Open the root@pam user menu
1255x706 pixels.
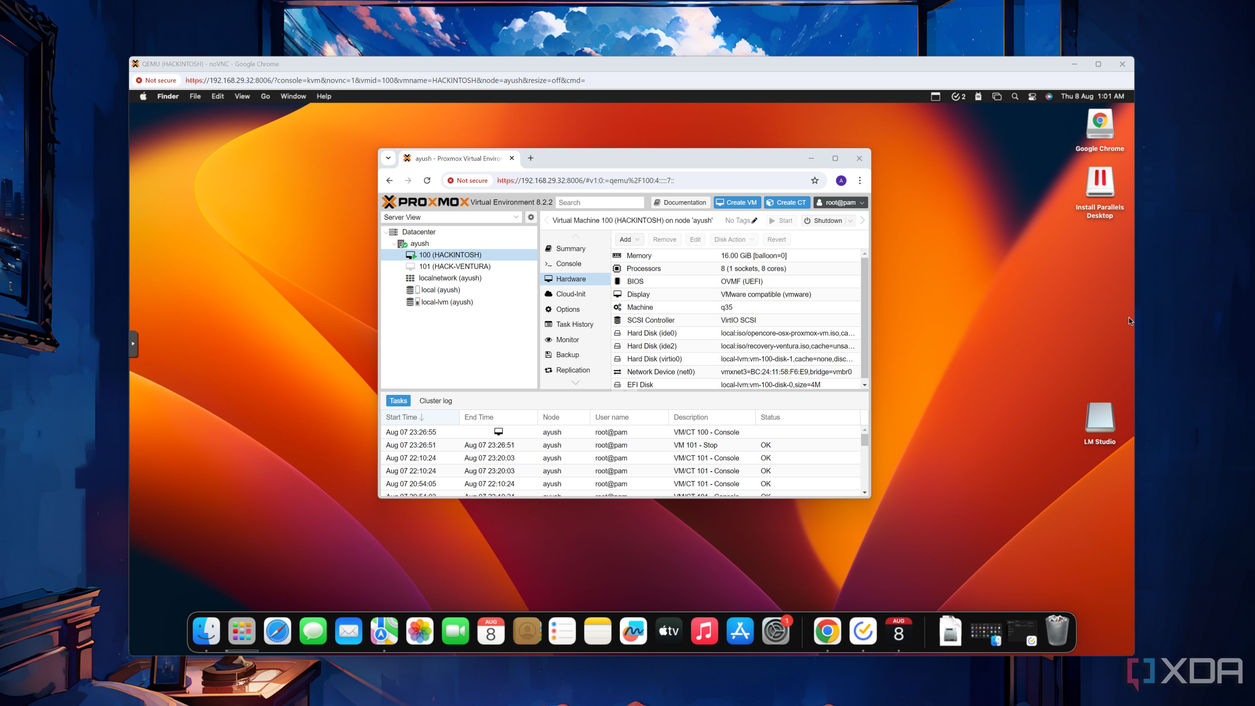click(x=840, y=203)
